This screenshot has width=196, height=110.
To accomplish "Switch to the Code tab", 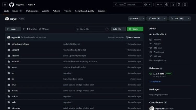I will point(6,11).
